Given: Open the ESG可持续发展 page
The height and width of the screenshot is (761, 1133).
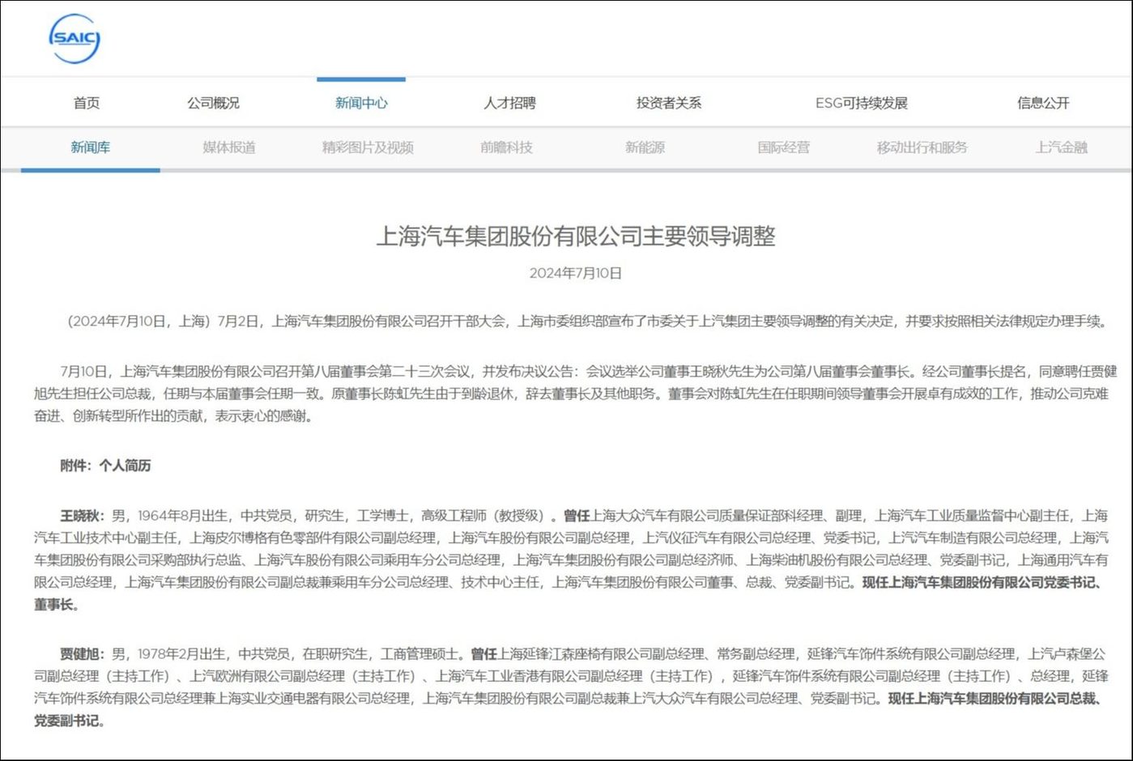Looking at the screenshot, I should pos(863,103).
